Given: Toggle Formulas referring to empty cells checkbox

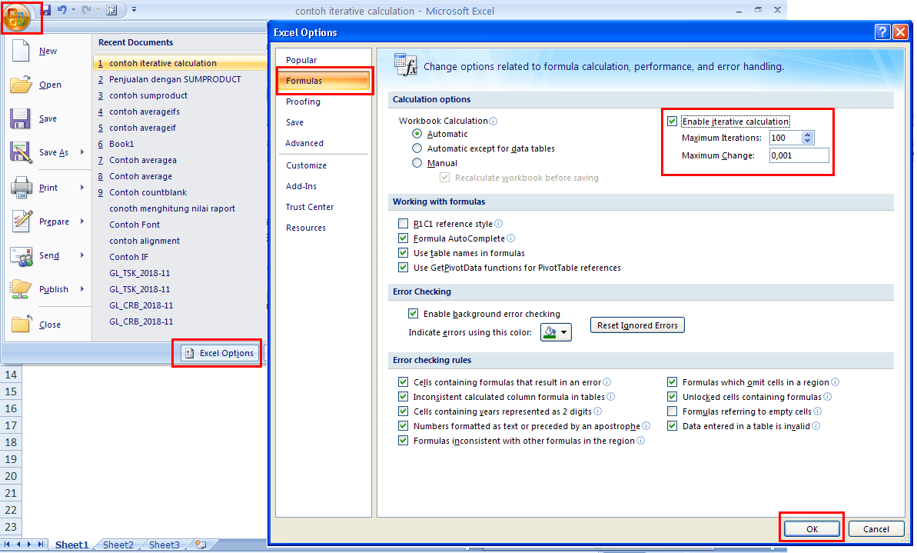Looking at the screenshot, I should point(672,411).
